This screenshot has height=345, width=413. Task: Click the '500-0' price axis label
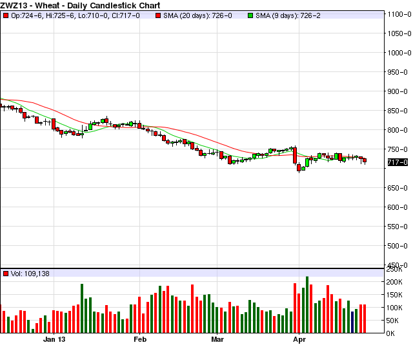coord(398,246)
